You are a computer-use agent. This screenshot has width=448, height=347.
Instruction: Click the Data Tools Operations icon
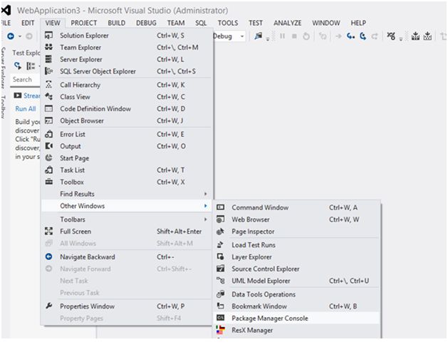tap(220, 294)
